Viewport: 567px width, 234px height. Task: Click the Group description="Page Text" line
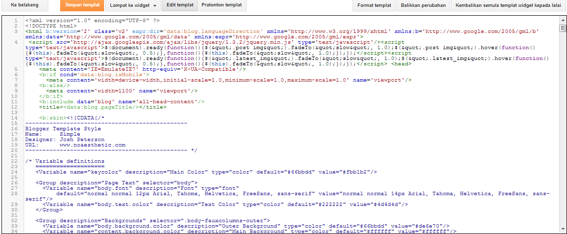(x=116, y=183)
